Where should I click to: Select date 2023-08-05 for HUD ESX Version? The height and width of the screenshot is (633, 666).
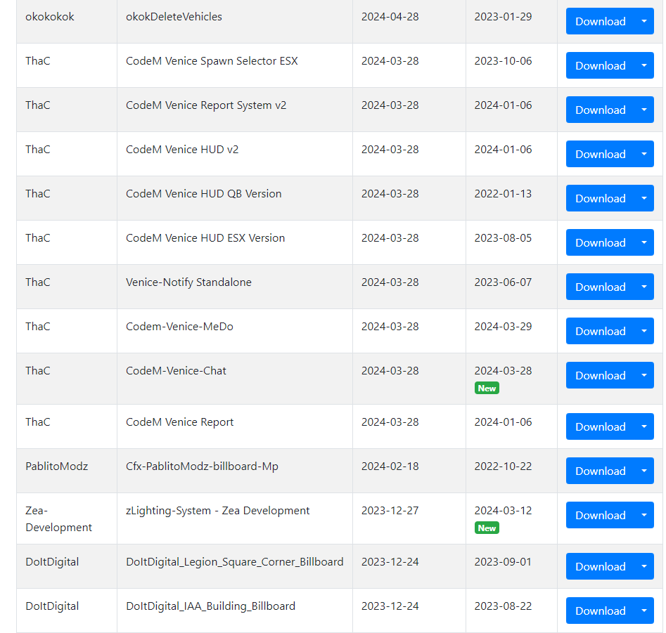point(503,238)
